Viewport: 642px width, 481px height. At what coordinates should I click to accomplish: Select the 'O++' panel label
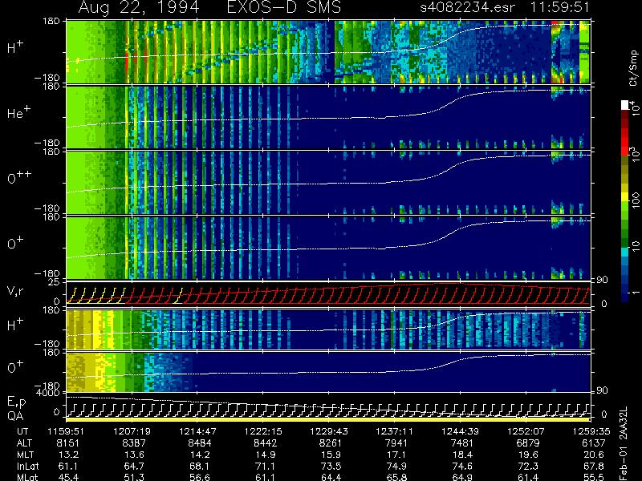point(19,177)
